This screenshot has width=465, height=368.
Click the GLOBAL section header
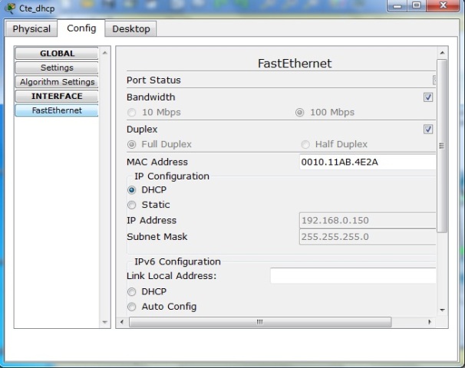[x=57, y=54]
